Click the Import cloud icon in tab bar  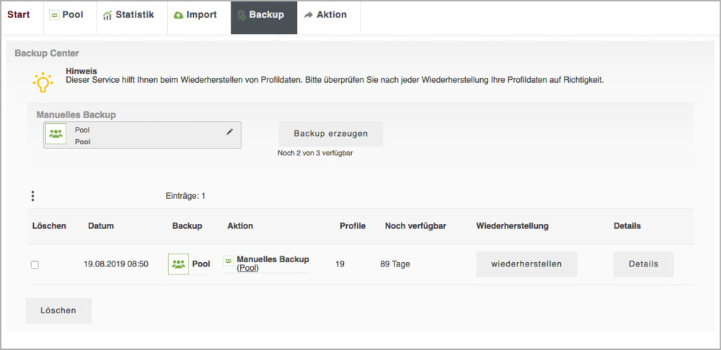point(178,15)
